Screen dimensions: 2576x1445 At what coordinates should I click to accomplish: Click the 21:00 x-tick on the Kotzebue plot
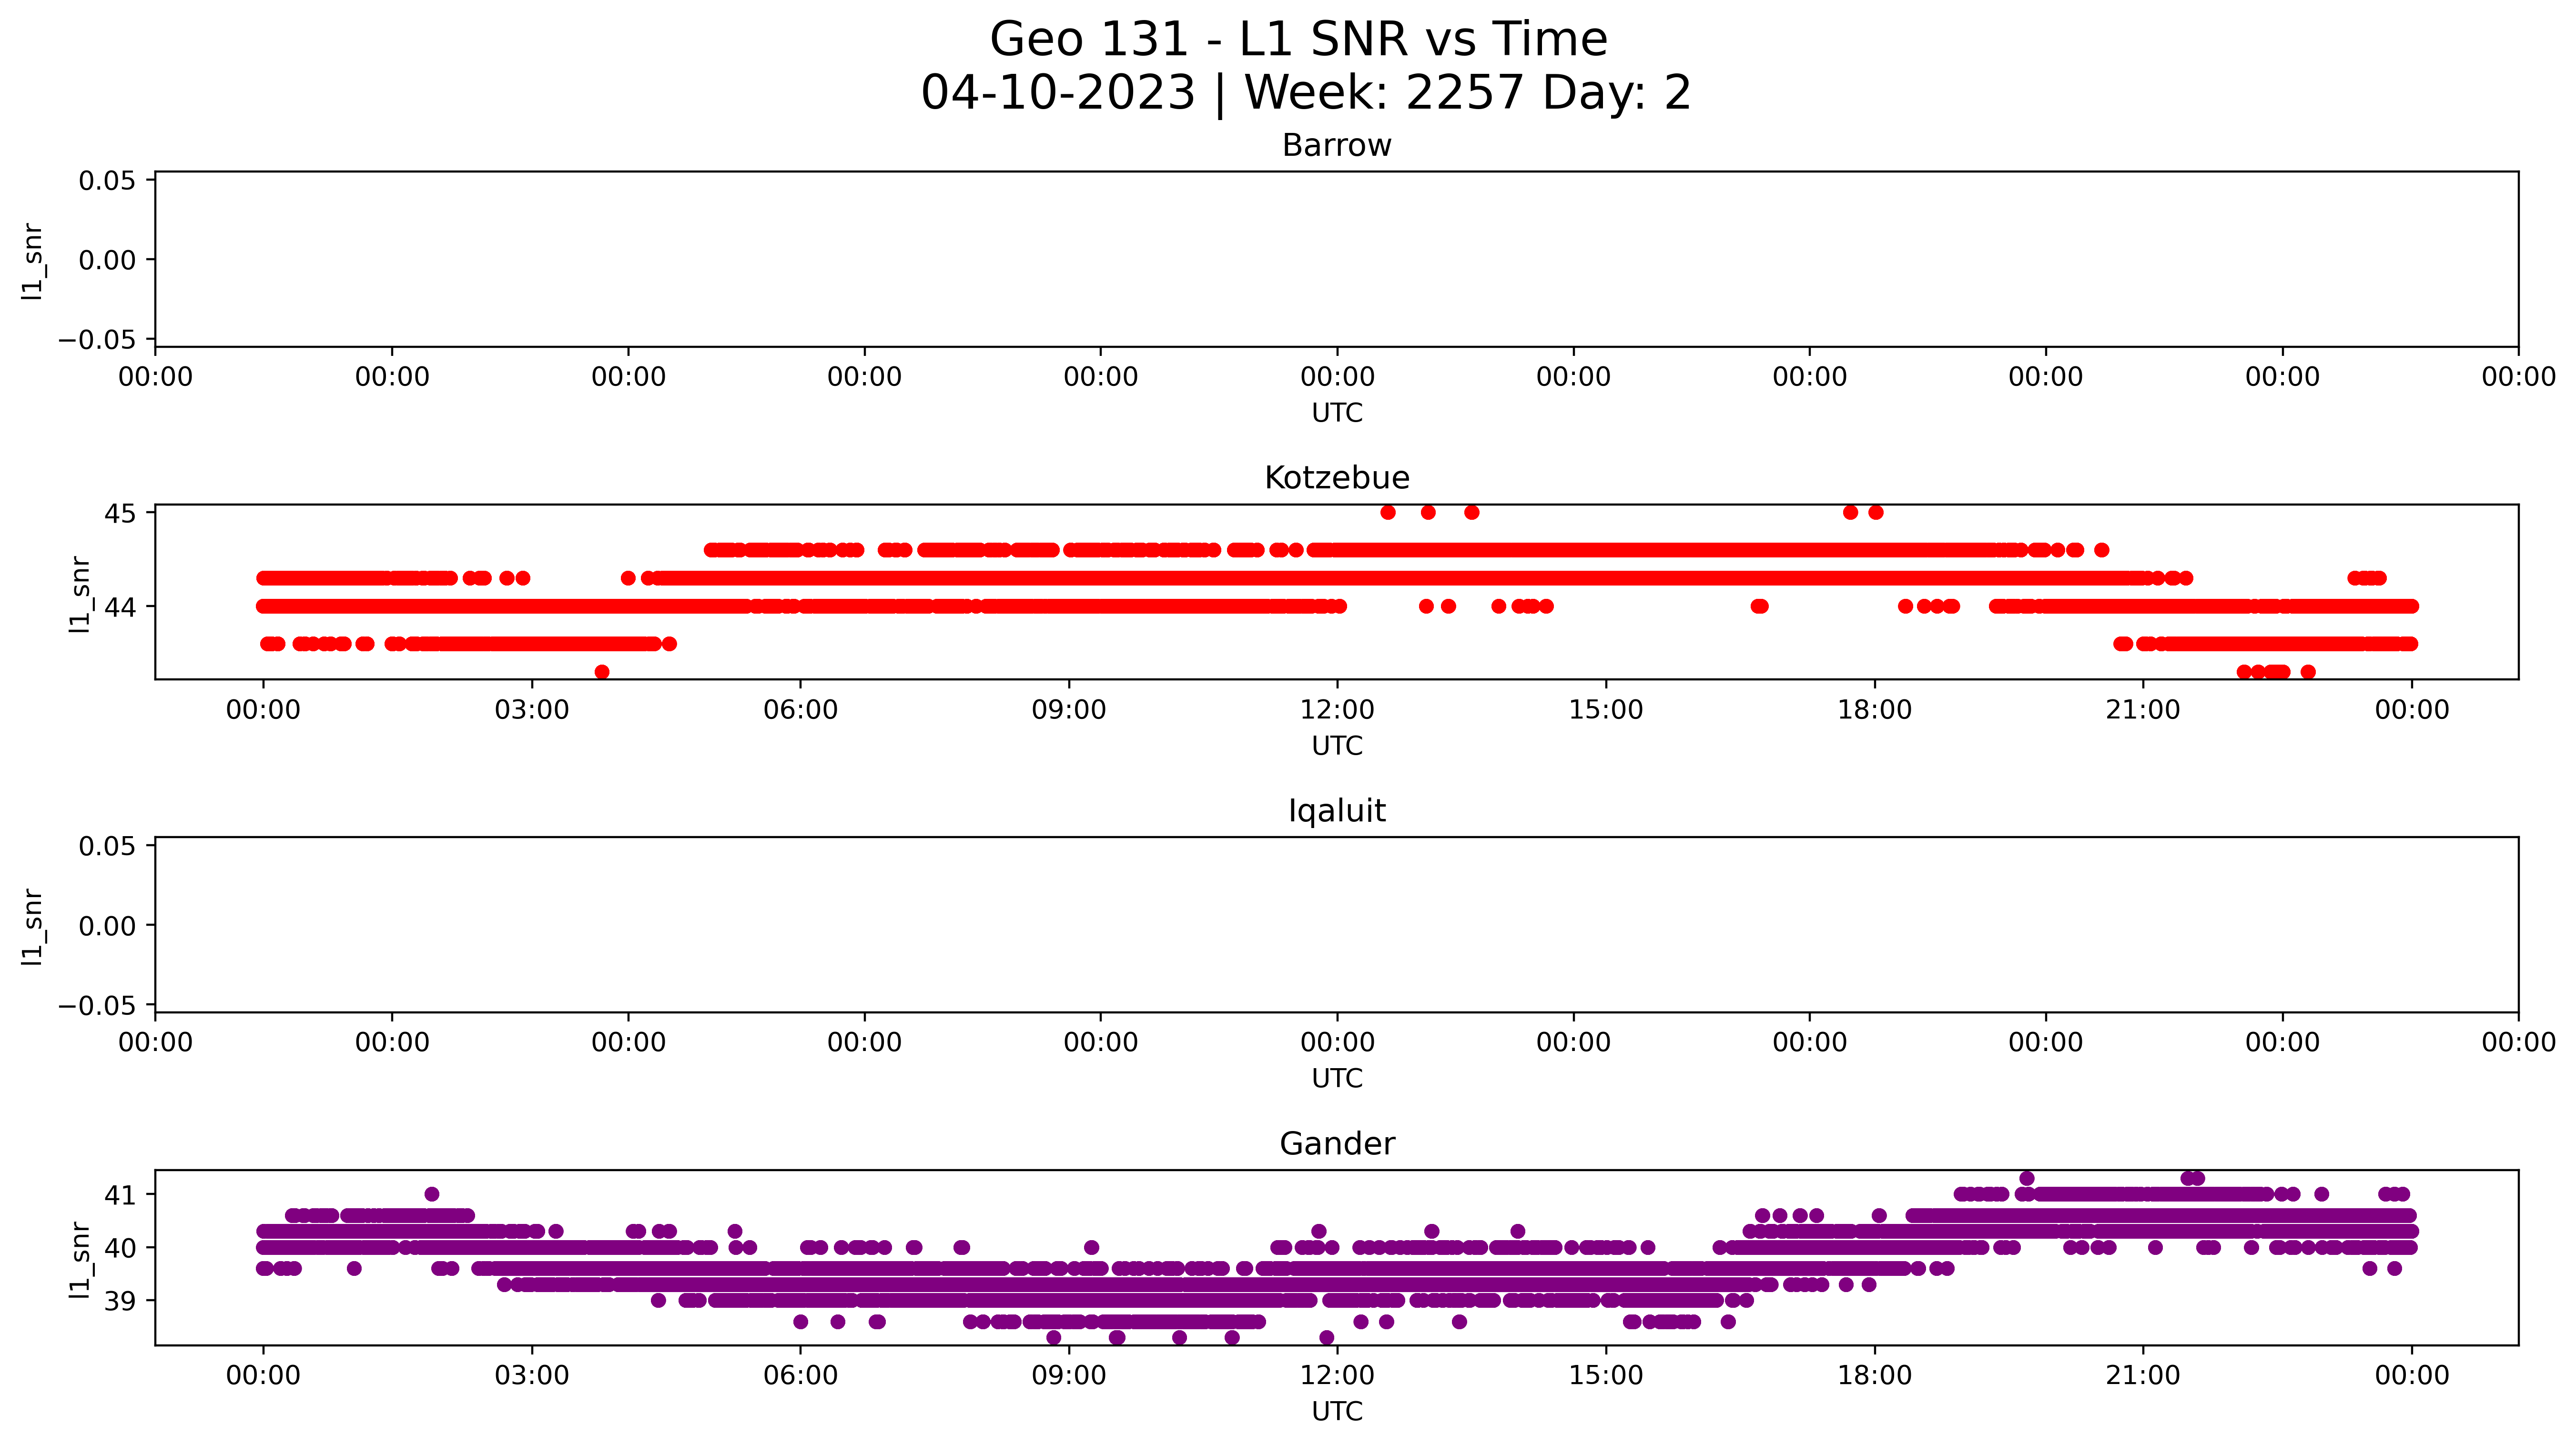pos(2143,710)
